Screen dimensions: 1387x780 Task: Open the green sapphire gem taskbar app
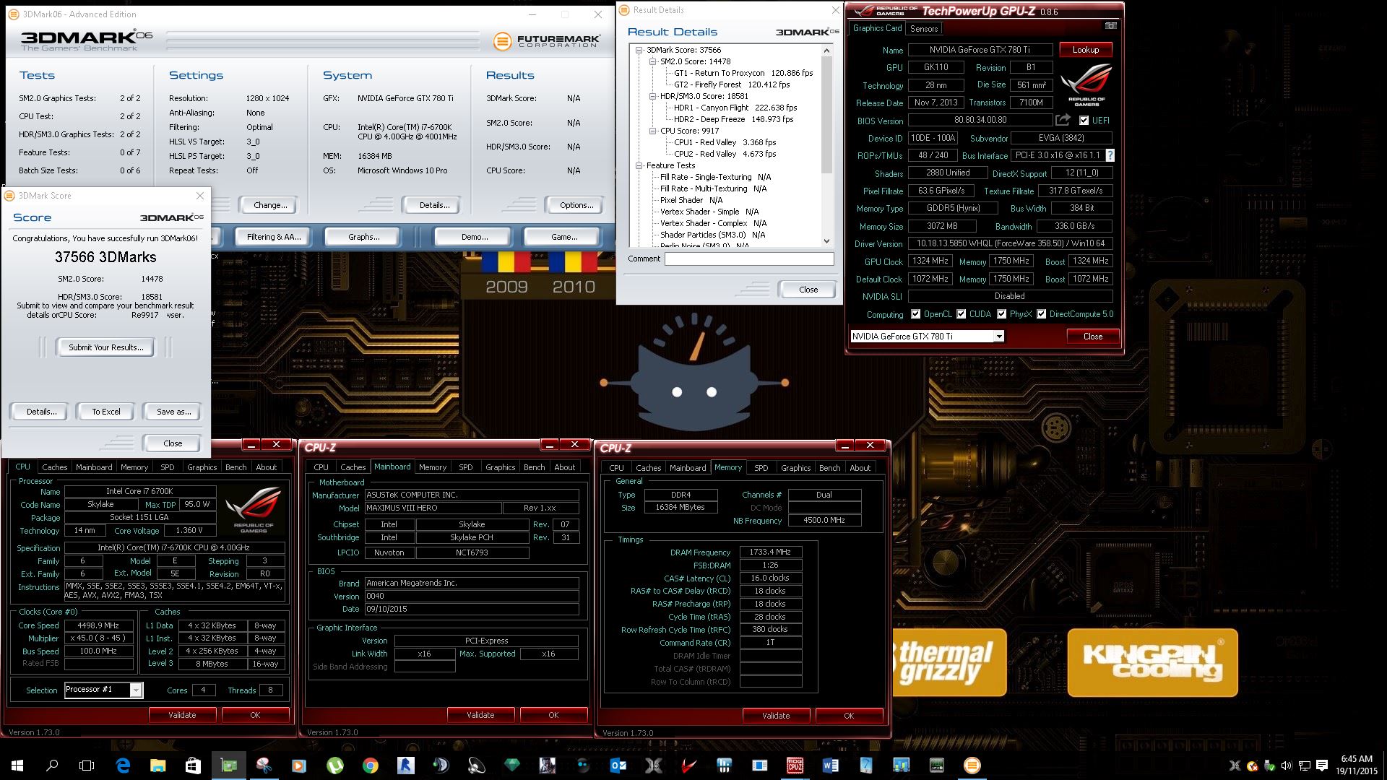(x=512, y=766)
